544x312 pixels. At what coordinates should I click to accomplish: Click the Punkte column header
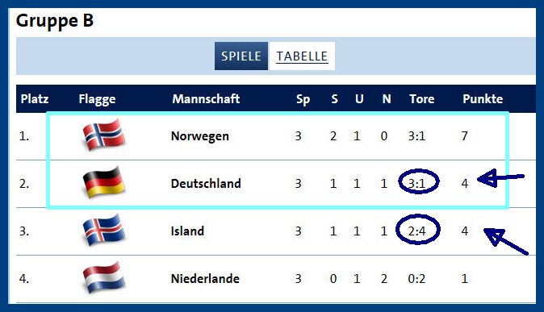click(x=483, y=99)
